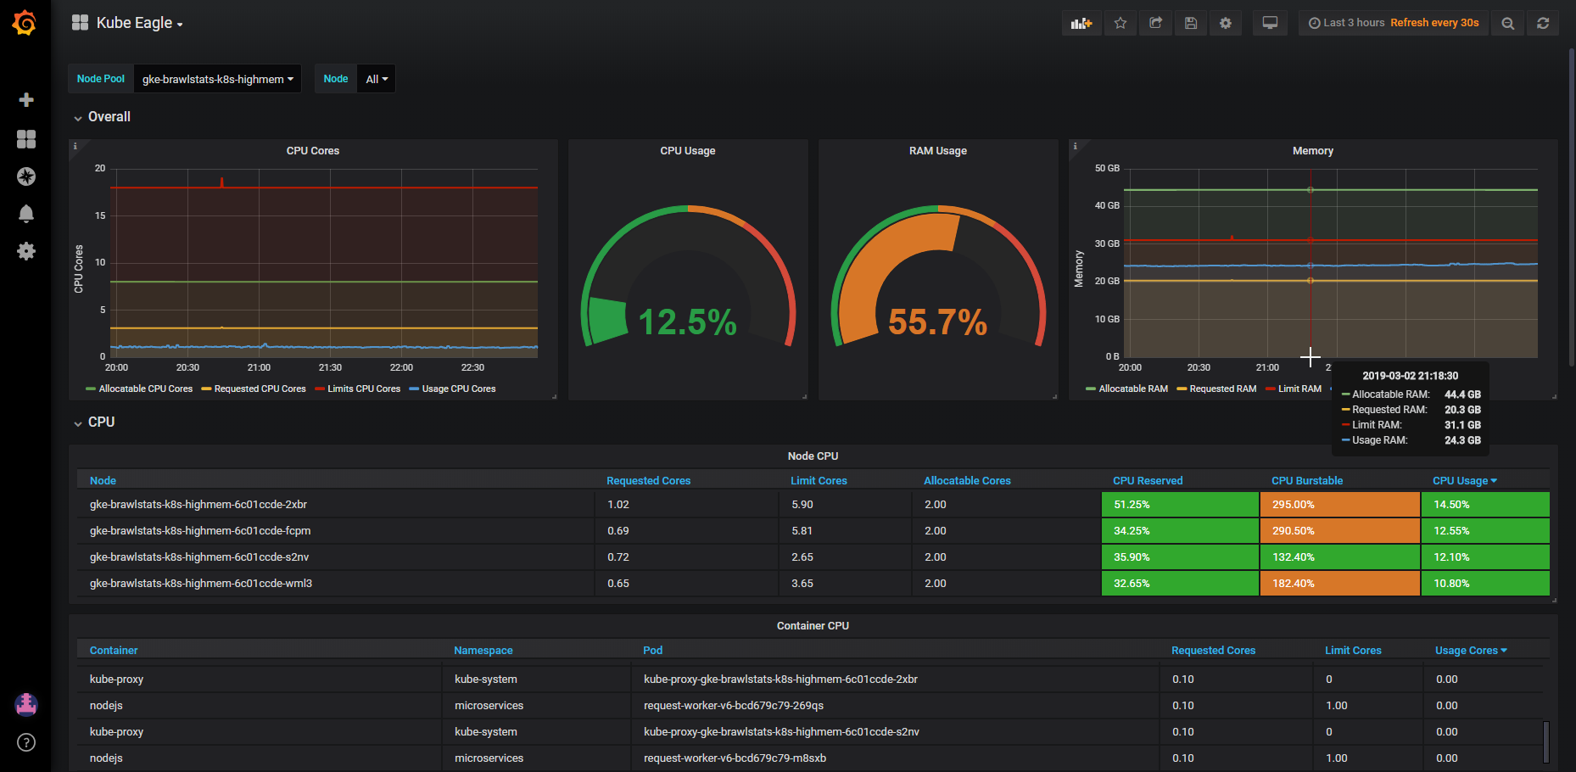
Task: Click the Container CPU table scrollbar
Action: pos(1545,742)
